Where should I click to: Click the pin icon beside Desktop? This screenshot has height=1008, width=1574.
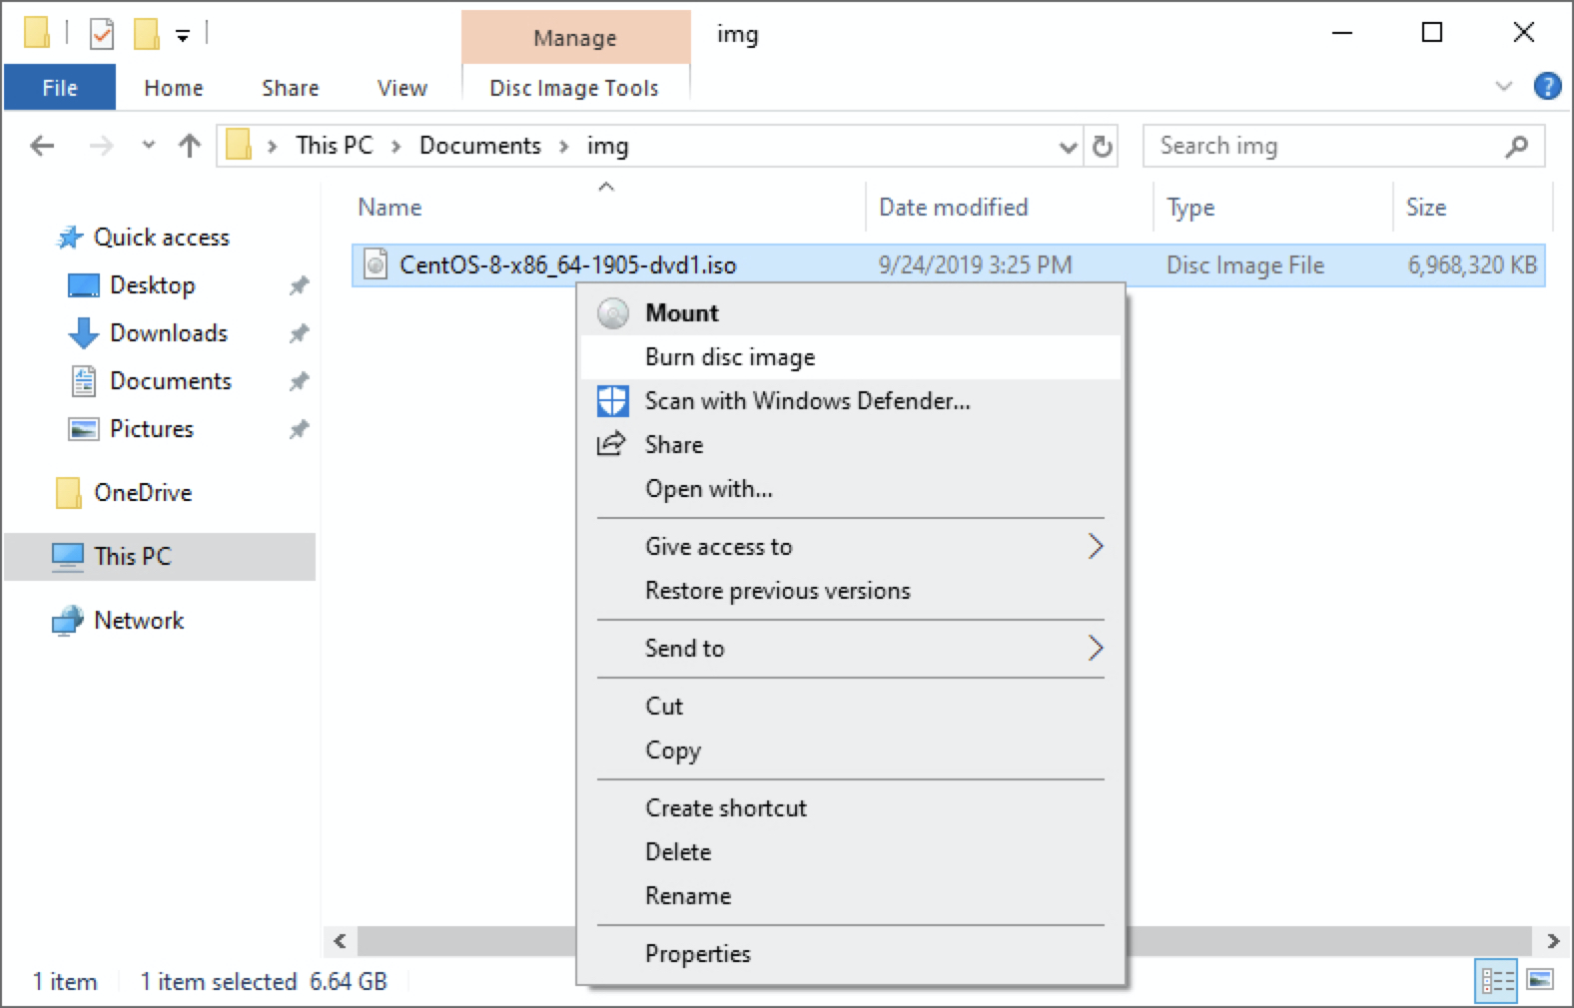tap(299, 286)
